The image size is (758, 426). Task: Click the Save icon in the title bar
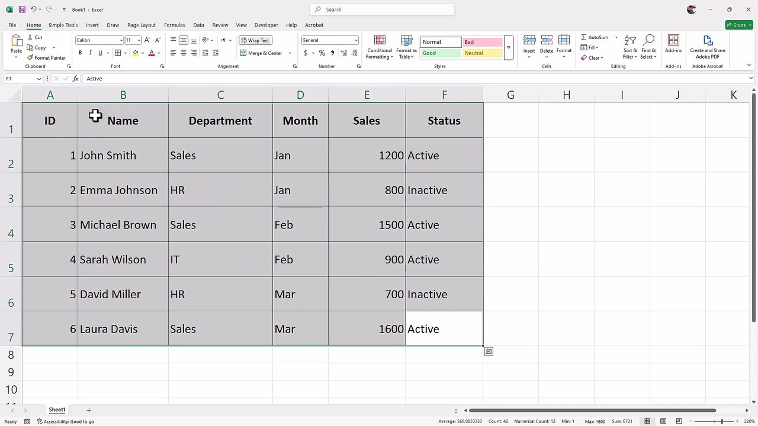22,9
